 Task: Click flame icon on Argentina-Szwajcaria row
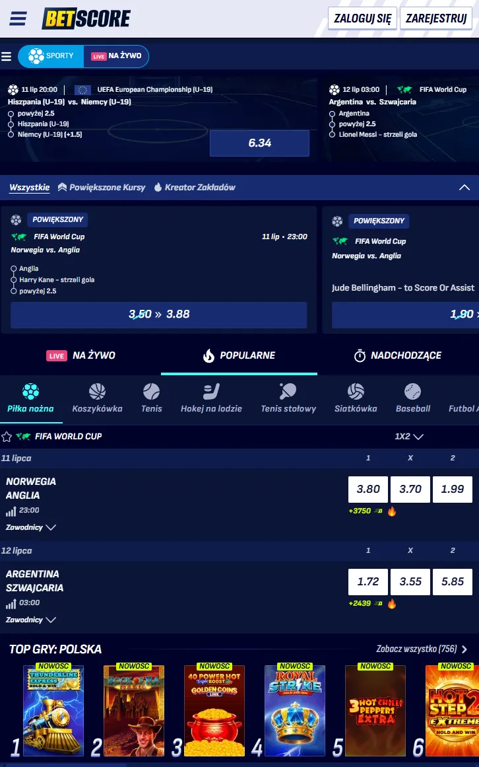click(x=392, y=604)
